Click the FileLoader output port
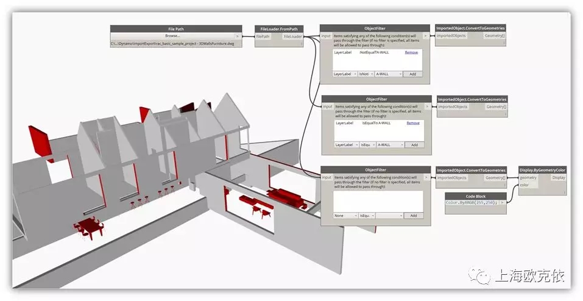The image size is (583, 301). 294,37
